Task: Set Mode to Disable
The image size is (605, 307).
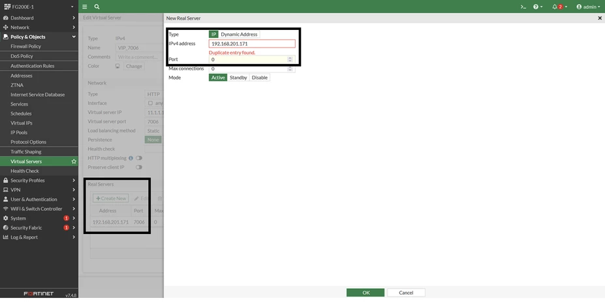Action: (260, 78)
